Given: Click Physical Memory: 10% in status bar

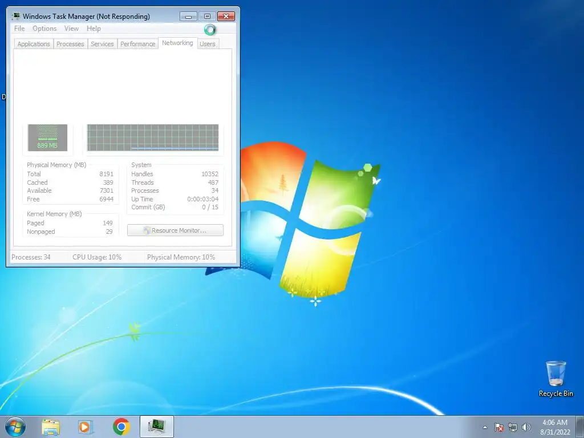Looking at the screenshot, I should (x=181, y=257).
